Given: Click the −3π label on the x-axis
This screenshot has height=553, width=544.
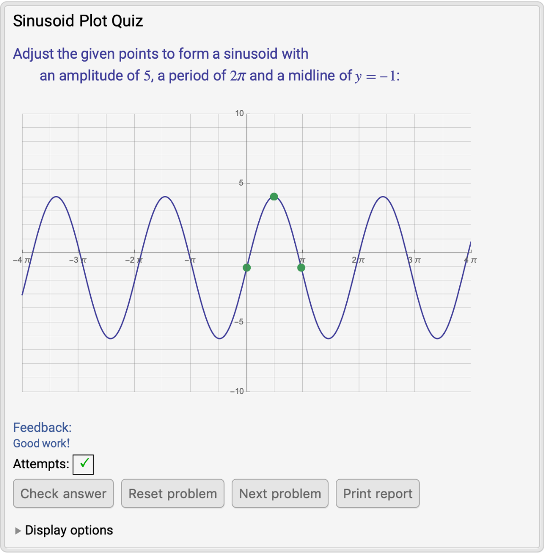Looking at the screenshot, I should 78,260.
